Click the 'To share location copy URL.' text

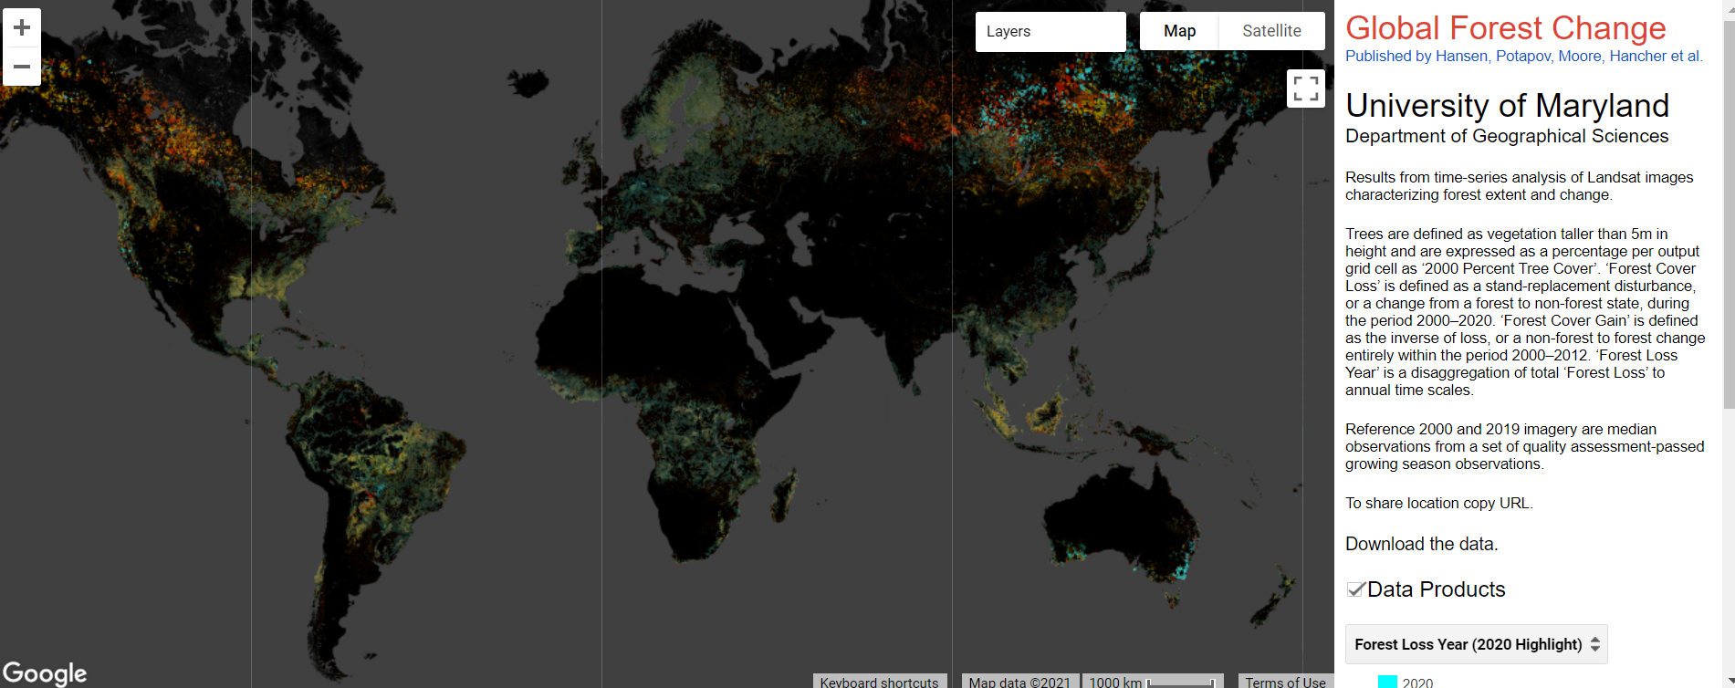[1438, 503]
